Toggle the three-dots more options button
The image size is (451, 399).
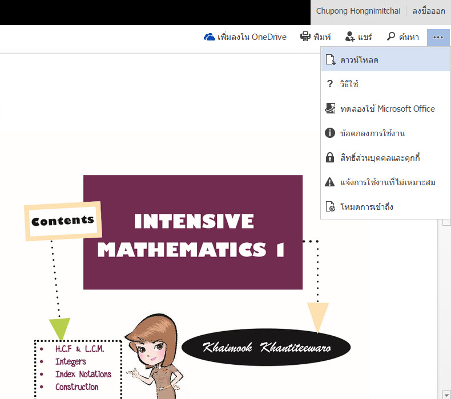pyautogui.click(x=438, y=38)
